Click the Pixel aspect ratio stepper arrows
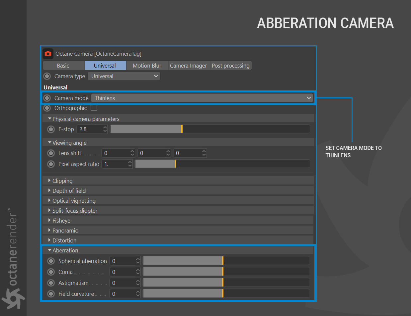Image resolution: width=411 pixels, height=316 pixels. coord(130,164)
